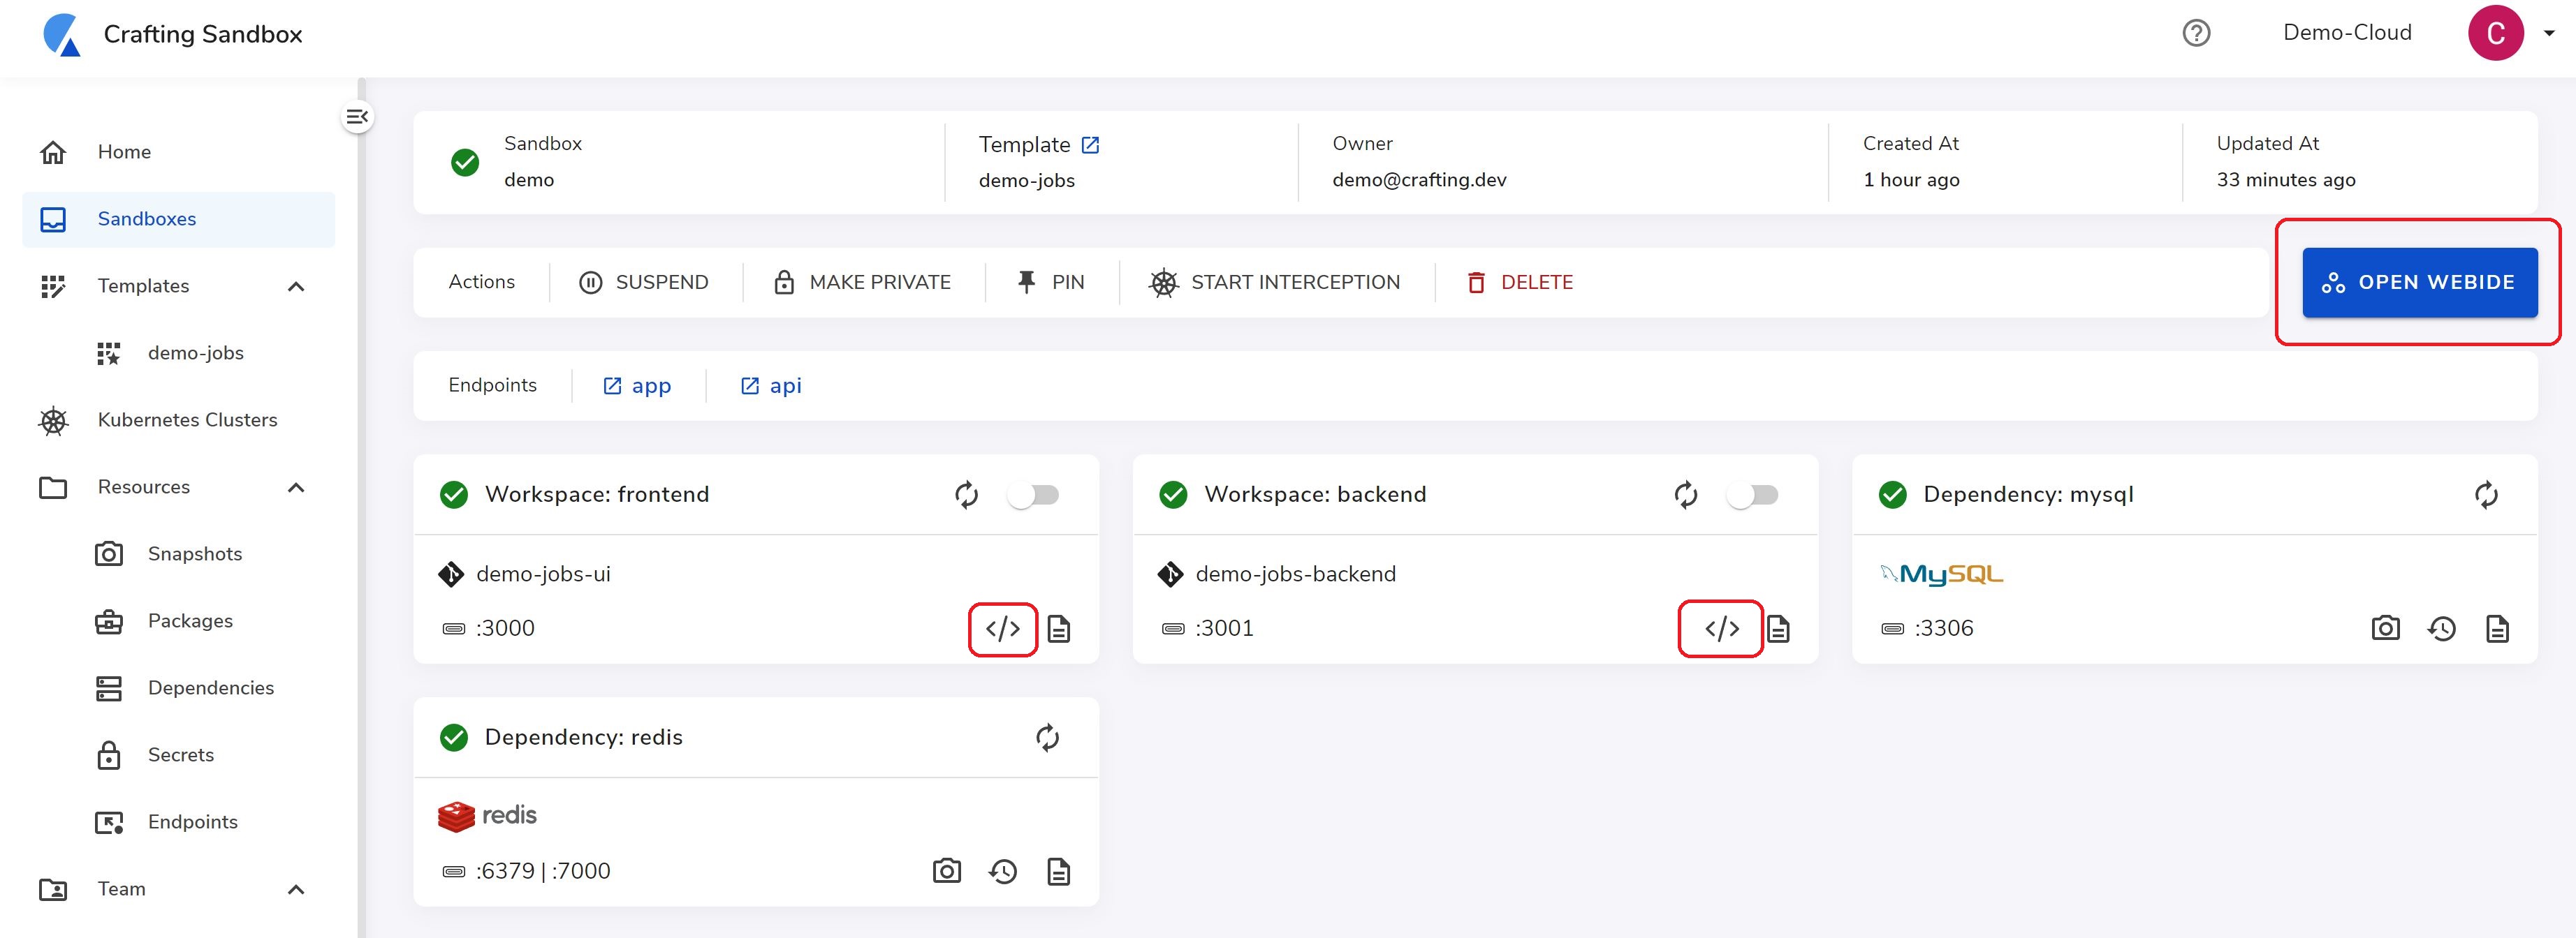This screenshot has height=938, width=2576.
Task: Collapse the Resources sidebar section
Action: point(296,487)
